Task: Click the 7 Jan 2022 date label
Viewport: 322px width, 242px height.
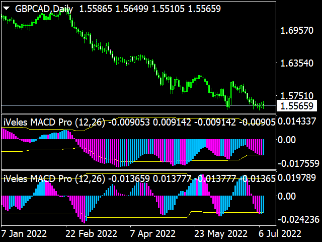Action: [24, 234]
